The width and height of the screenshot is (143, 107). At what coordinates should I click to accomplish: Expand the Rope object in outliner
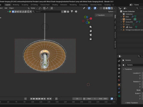tap(121, 27)
